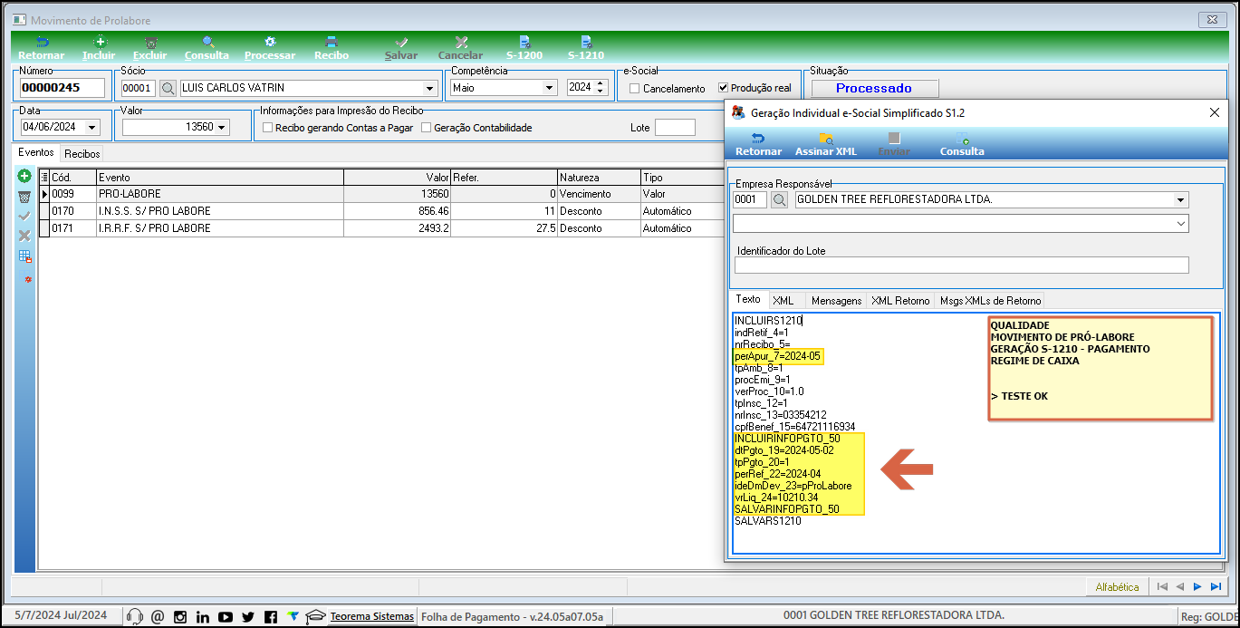Click the Sócio search magnifier icon
1240x628 pixels.
168,88
